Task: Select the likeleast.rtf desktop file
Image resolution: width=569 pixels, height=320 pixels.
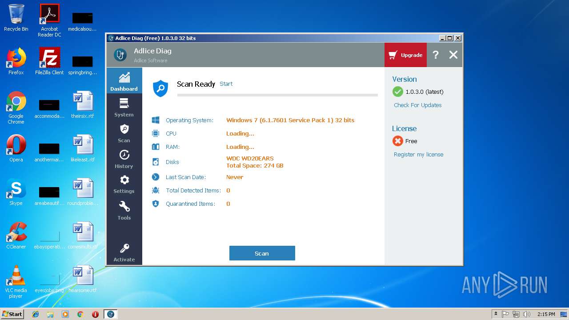Action: click(x=83, y=148)
